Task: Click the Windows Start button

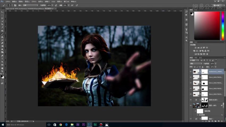Action: [3, 125]
